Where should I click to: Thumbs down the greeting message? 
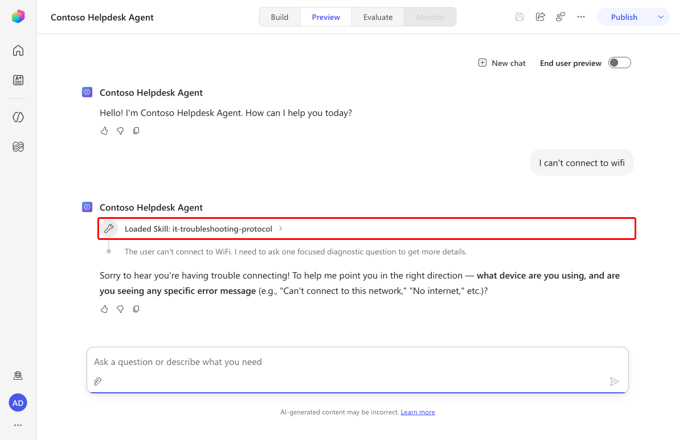(120, 131)
